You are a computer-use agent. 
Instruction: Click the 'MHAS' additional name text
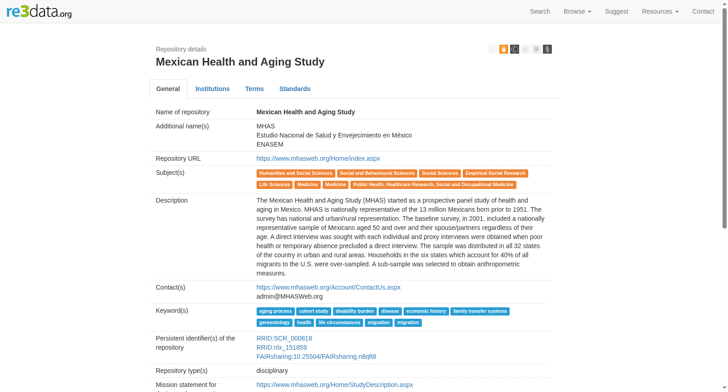tap(266, 126)
